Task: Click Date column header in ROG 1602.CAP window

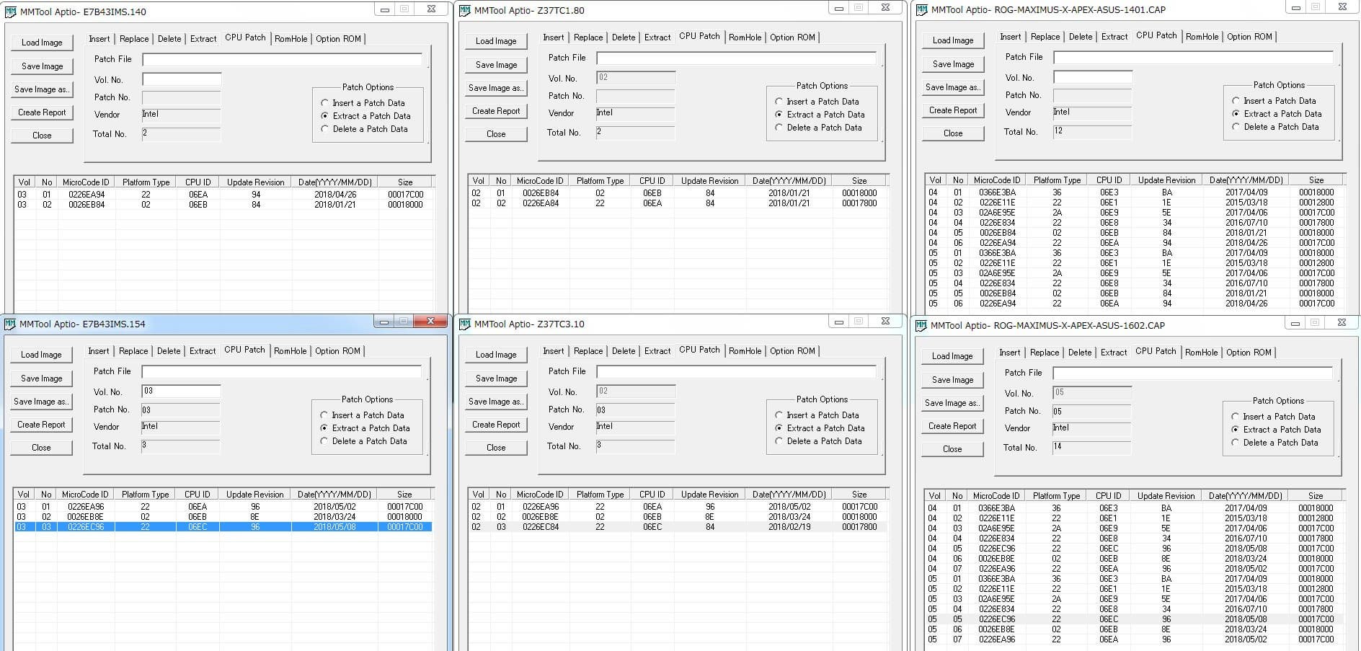Action: tap(1245, 496)
